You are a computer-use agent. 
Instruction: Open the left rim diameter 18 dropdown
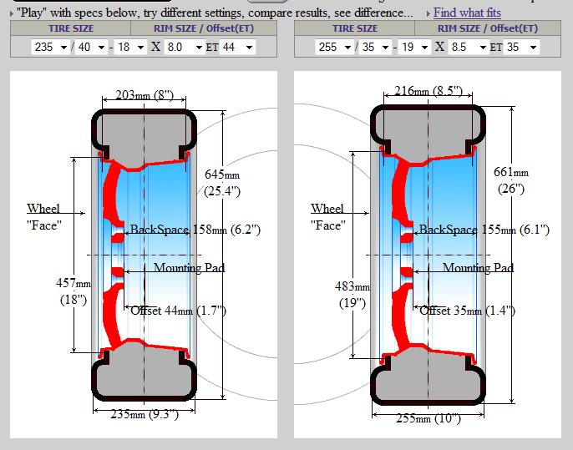131,48
